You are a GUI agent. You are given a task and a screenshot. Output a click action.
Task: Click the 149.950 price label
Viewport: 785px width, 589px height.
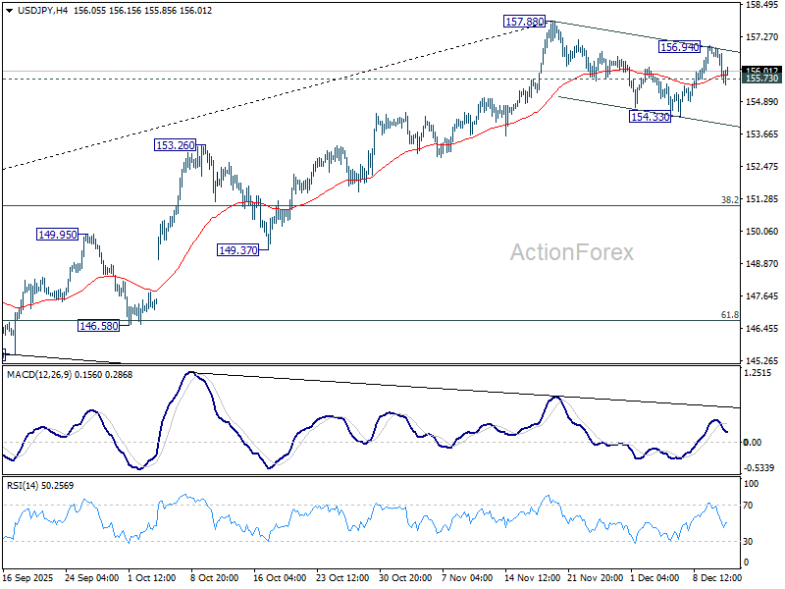pos(58,235)
